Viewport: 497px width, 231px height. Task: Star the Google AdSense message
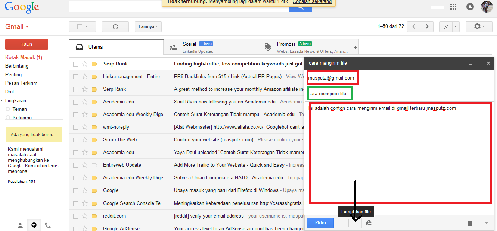pos(85,228)
